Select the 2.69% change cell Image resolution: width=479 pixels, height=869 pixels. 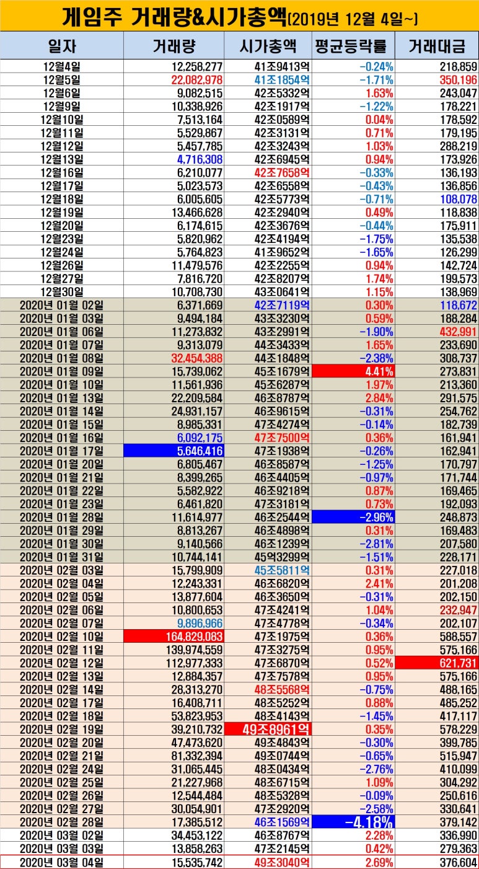(x=378, y=862)
